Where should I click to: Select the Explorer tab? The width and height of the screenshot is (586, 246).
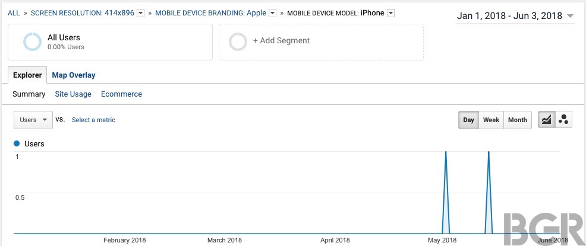27,75
